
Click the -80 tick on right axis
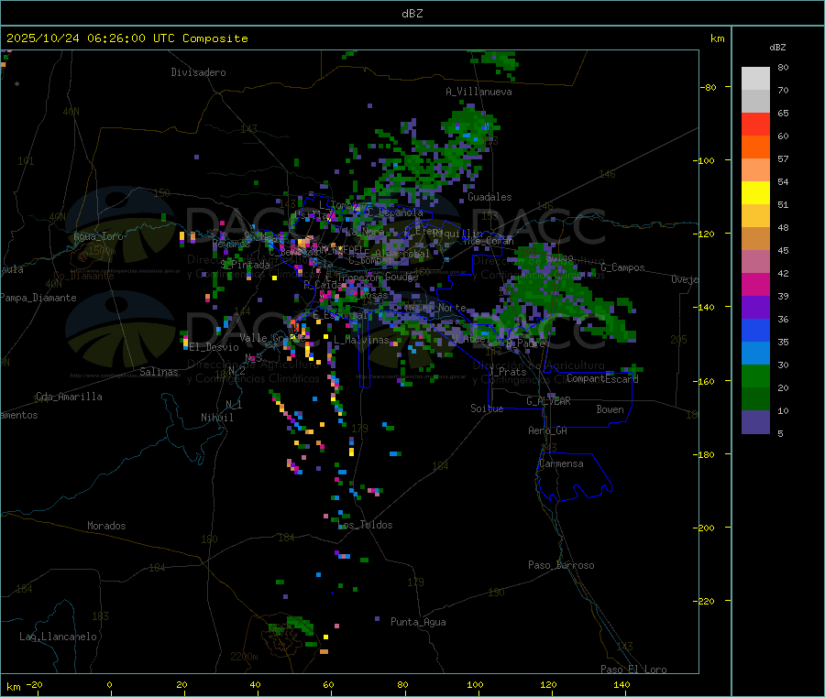click(709, 88)
